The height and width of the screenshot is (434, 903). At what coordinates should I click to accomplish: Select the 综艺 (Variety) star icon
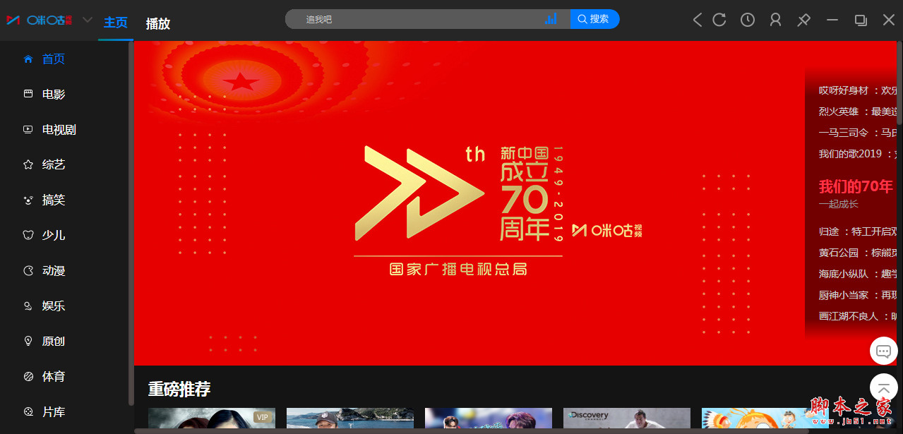coord(28,164)
